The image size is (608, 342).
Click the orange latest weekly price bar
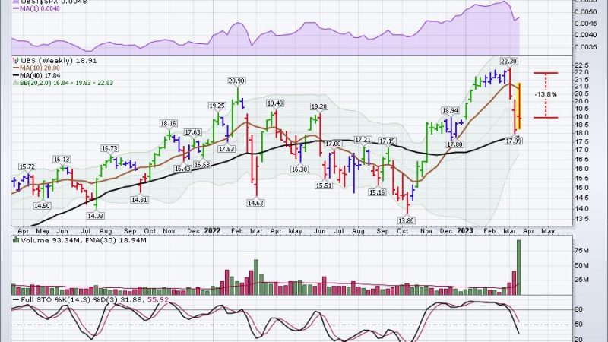519,106
